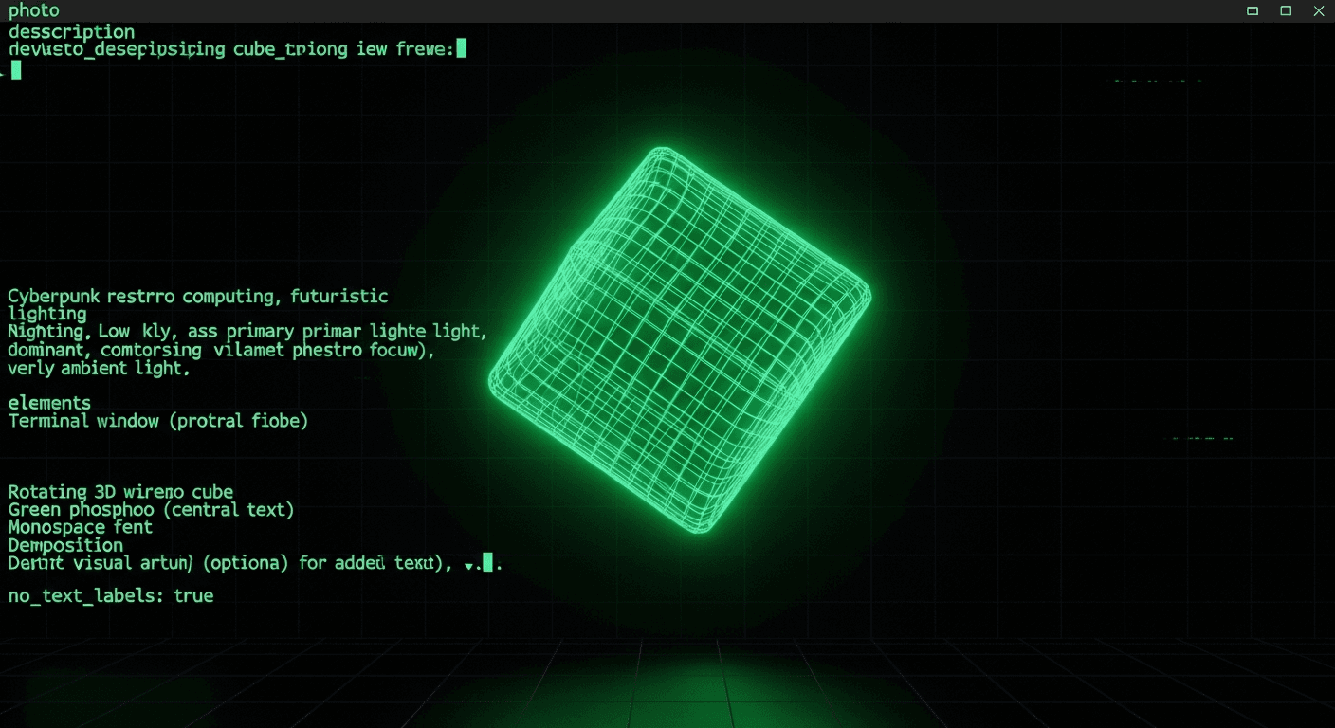The width and height of the screenshot is (1335, 728).
Task: Select 'Cyberpunk restrro computing, futuristic' line
Action: pyautogui.click(x=198, y=297)
